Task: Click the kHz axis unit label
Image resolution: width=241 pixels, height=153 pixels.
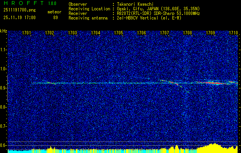Action: click(x=3, y=31)
